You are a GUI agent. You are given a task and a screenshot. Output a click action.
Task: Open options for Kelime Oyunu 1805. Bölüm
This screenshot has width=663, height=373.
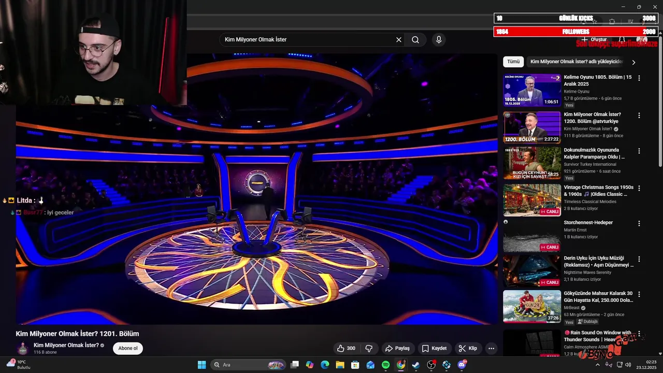[x=639, y=78]
